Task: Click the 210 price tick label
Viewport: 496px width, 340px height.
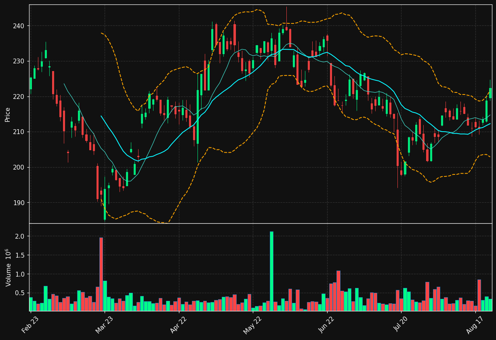Action: [x=19, y=132]
